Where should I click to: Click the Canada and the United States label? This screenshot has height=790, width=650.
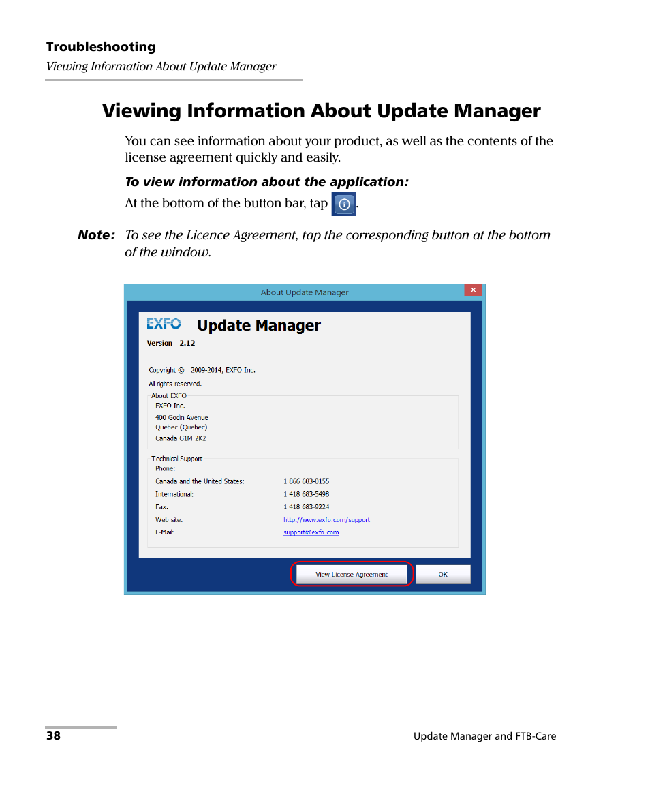(200, 481)
